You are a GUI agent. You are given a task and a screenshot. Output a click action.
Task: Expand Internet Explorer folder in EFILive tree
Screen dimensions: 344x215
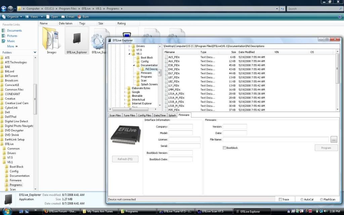click(125, 103)
